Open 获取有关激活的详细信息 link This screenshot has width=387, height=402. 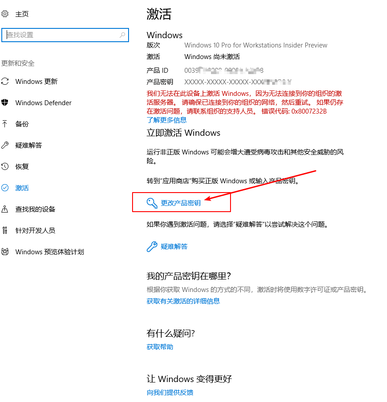point(183,301)
